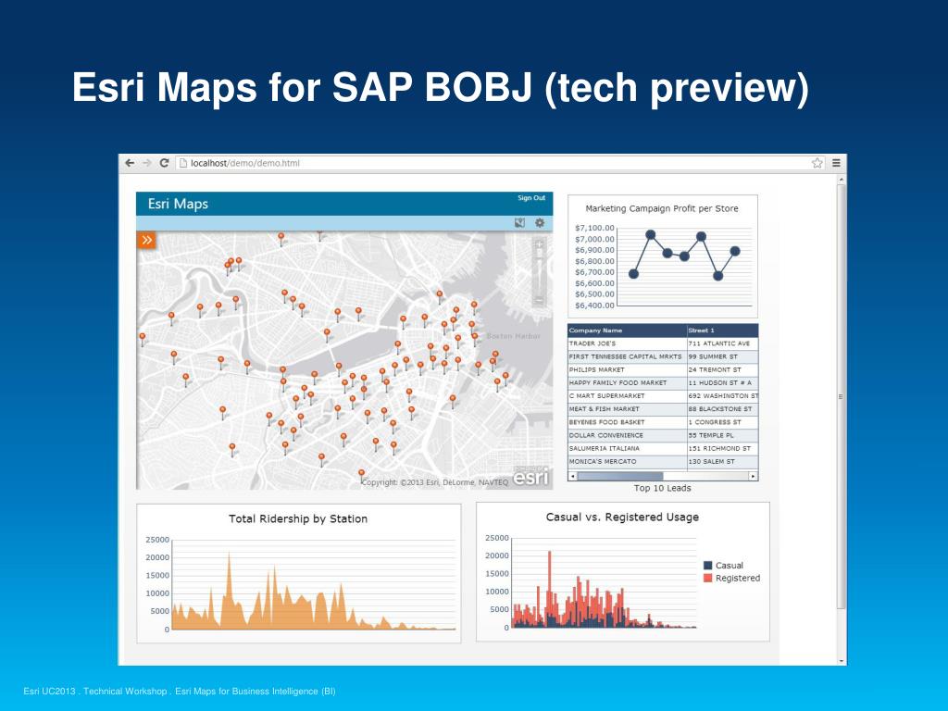Screen dimensions: 948x711
Task: Click the Casual vs. Registered Usage title
Action: (x=622, y=517)
